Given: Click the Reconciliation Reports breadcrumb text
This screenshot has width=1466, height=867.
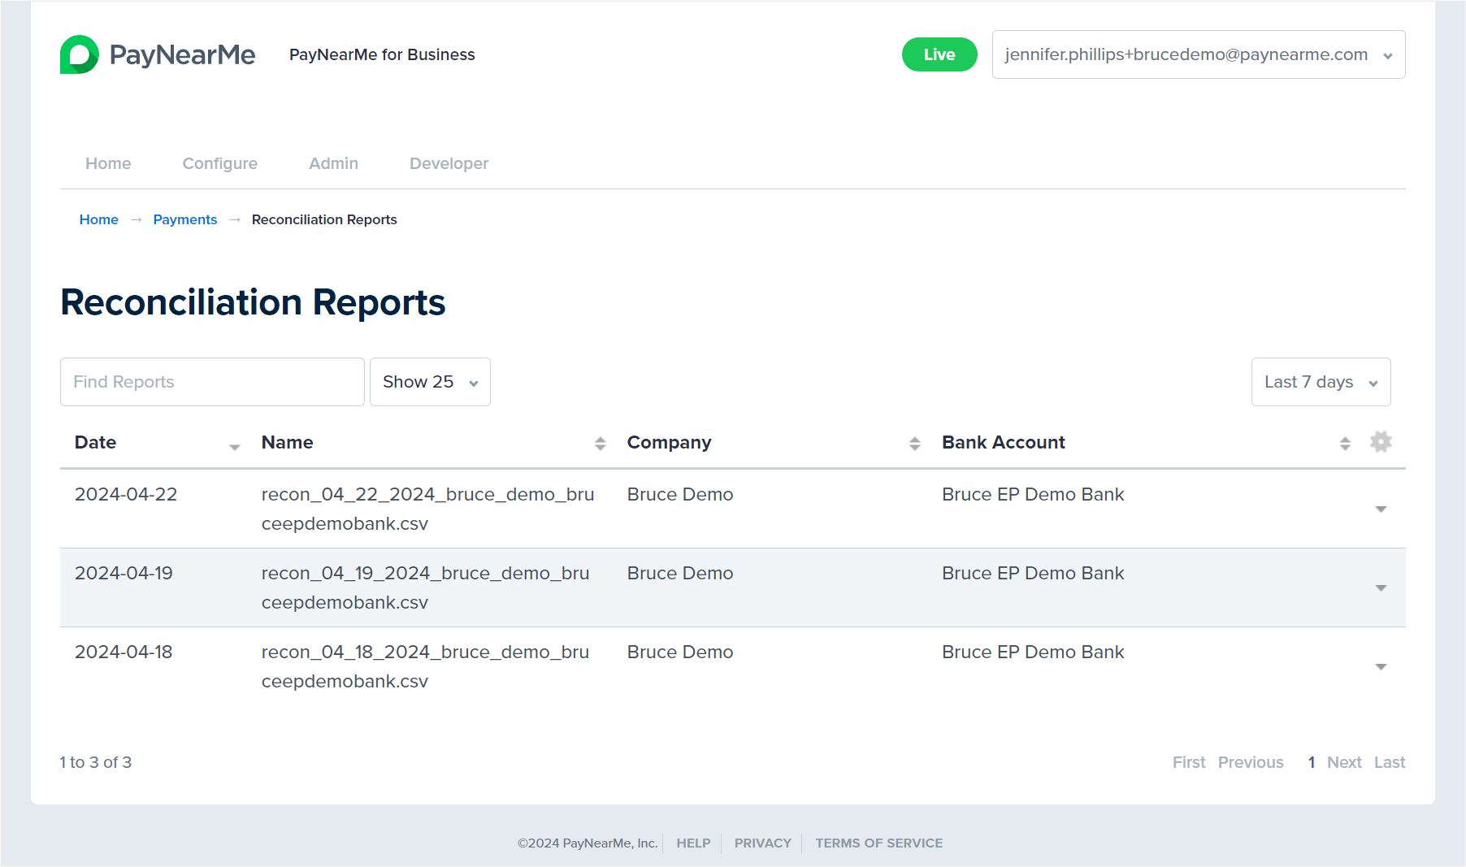Looking at the screenshot, I should click(x=324, y=219).
